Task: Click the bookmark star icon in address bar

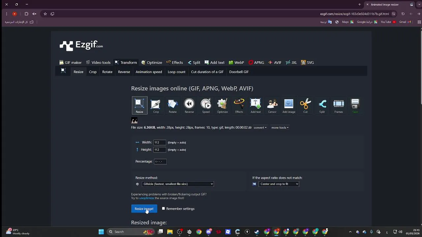Action: point(45,14)
